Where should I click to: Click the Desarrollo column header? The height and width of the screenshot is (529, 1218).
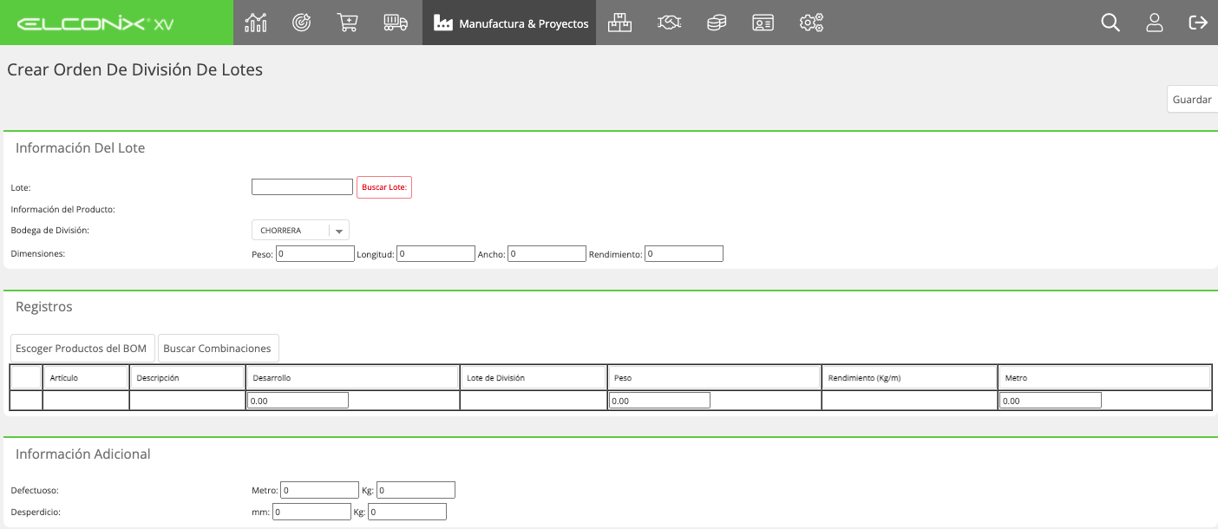(x=352, y=378)
